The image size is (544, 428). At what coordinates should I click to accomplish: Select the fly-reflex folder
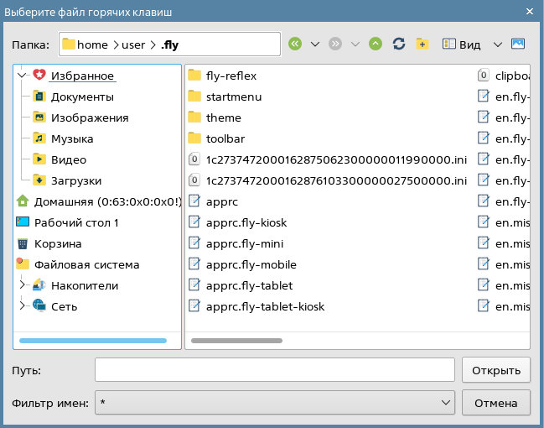click(231, 76)
